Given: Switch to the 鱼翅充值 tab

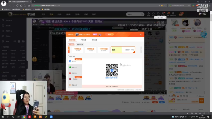Looking at the screenshot, I should [72, 40].
